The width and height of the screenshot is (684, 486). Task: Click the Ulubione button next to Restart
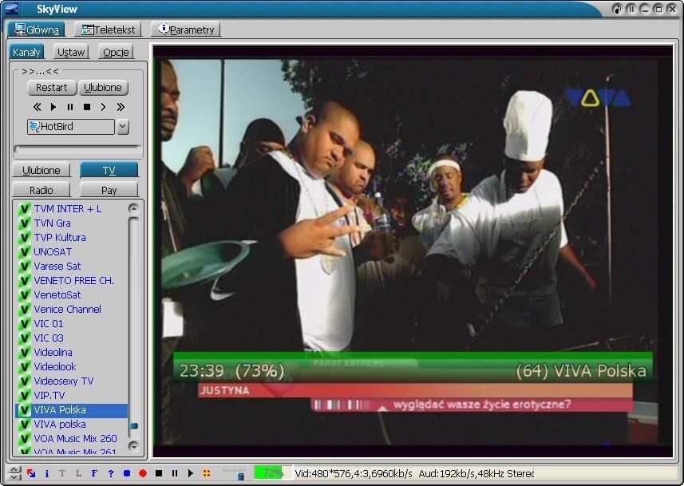(103, 88)
